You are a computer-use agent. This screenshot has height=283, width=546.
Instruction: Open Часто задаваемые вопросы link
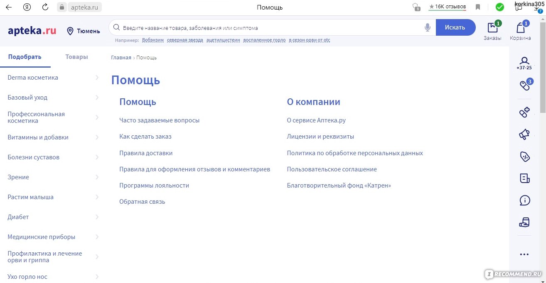pyautogui.click(x=159, y=120)
